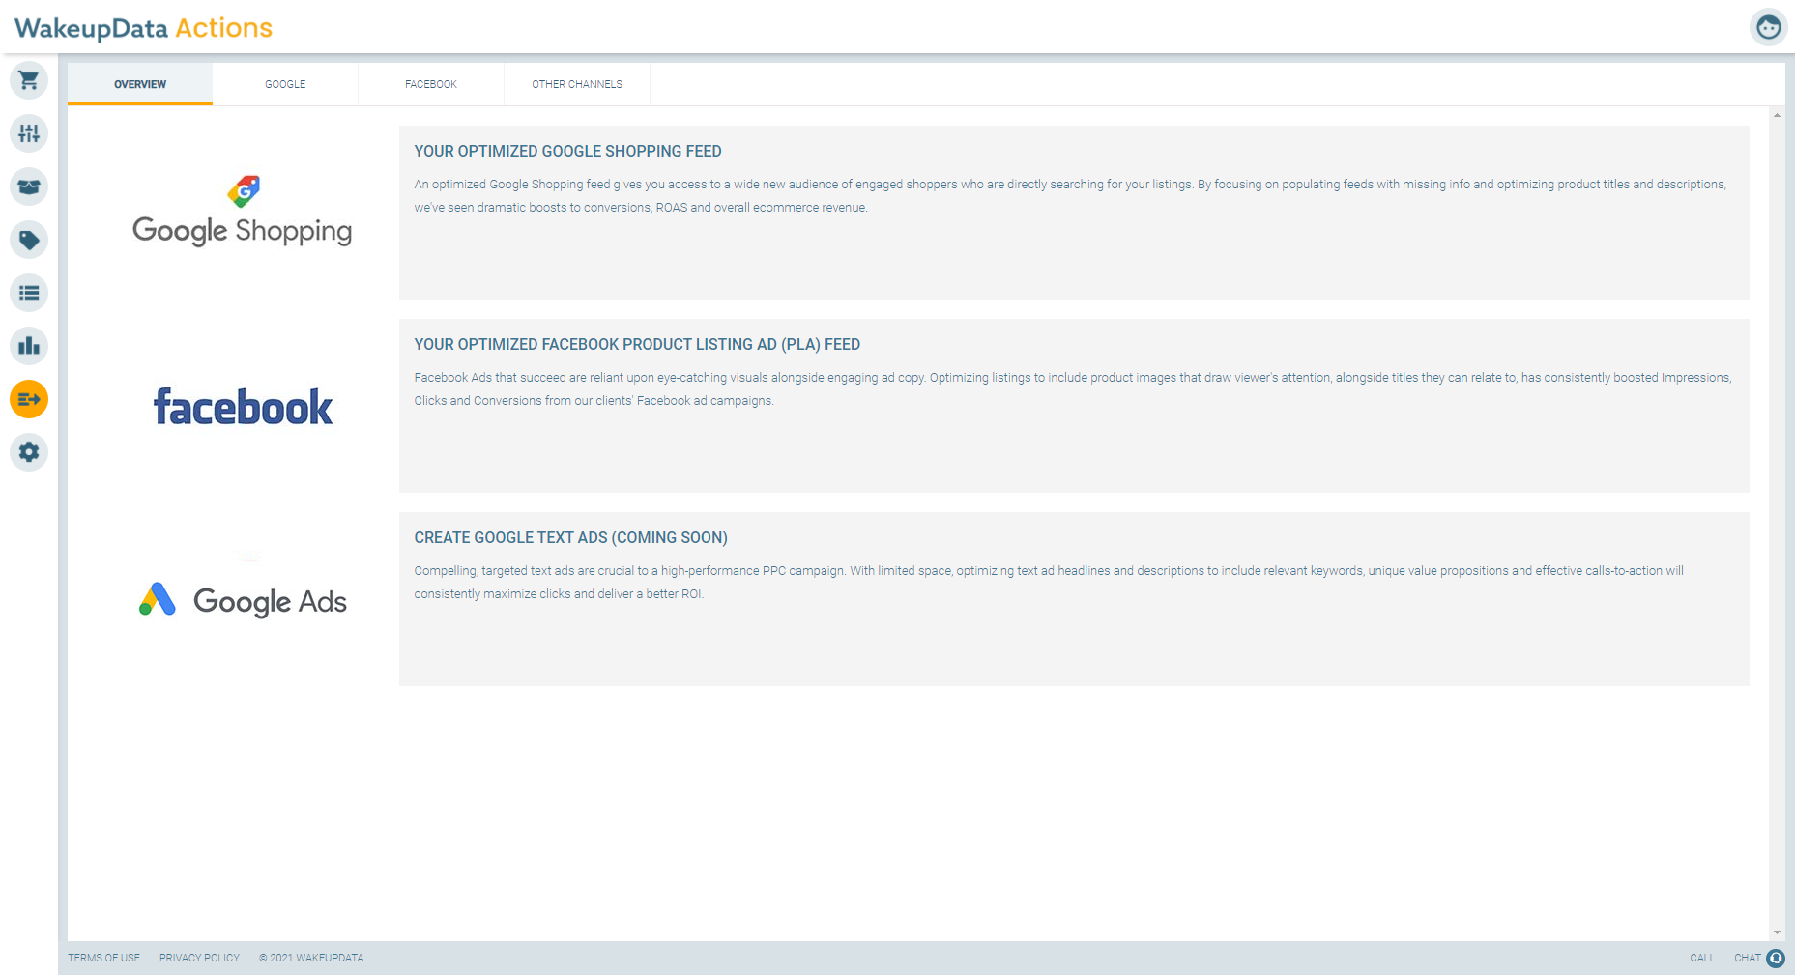Viewport: 1795px width, 975px height.
Task: Open the user avatar profile icon
Action: [1768, 27]
